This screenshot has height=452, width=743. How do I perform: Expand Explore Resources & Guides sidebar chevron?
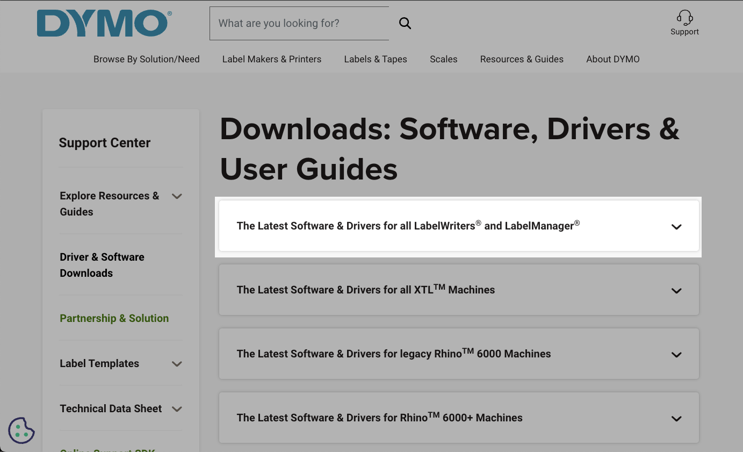(x=177, y=196)
